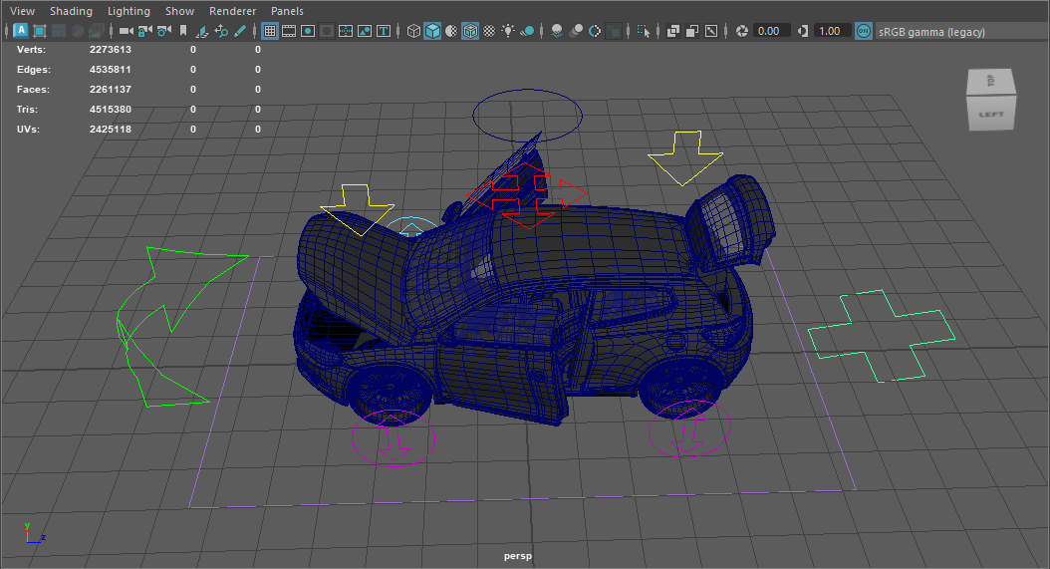
Task: Open the Renderer menu
Action: [x=232, y=11]
